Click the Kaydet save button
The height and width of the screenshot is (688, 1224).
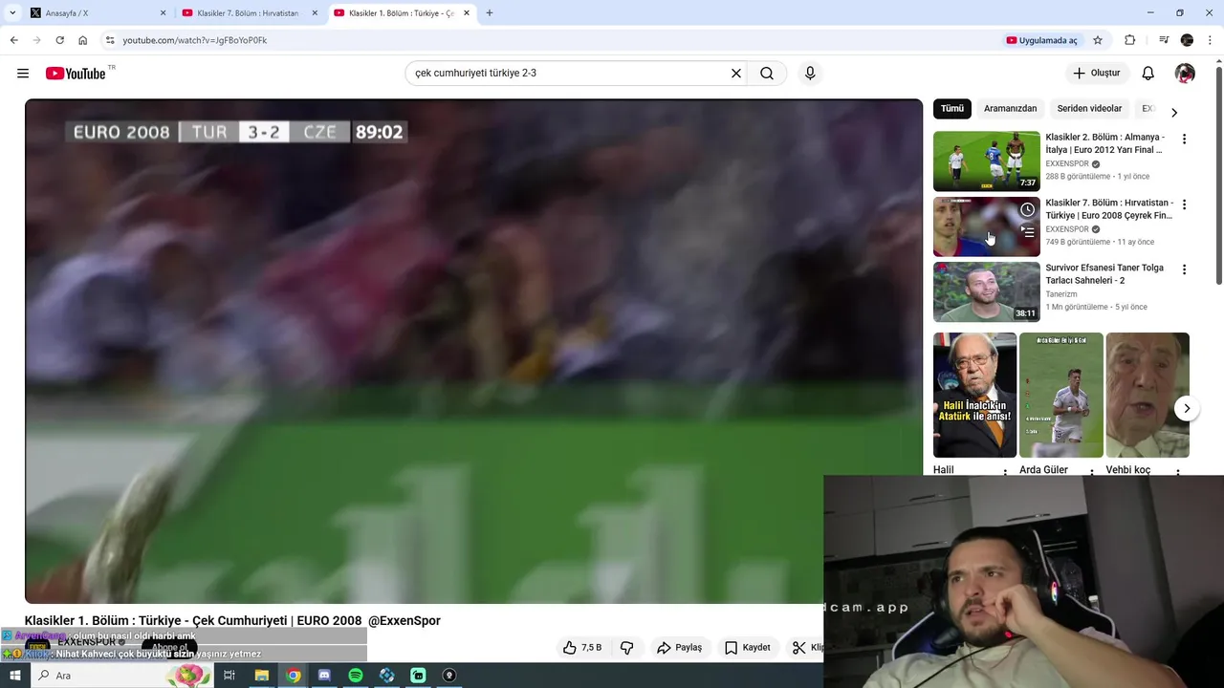(x=748, y=648)
